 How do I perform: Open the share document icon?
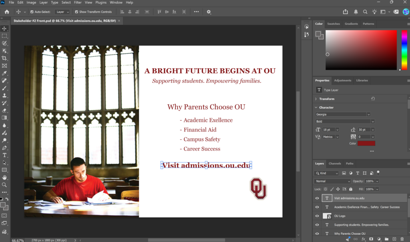(x=346, y=12)
